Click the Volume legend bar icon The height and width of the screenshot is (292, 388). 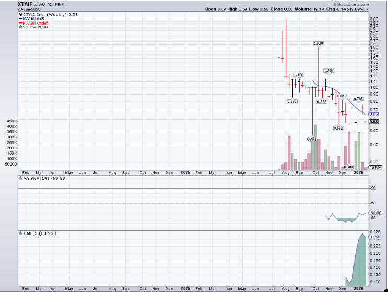(20, 27)
